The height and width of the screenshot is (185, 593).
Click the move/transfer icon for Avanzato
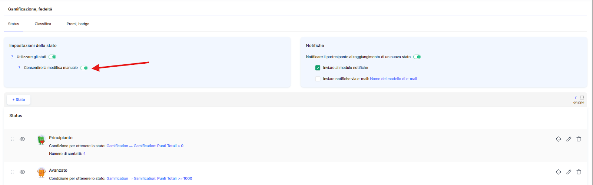click(559, 172)
